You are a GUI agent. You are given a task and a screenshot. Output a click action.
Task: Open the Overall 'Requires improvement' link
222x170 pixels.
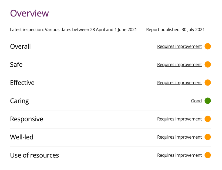pos(179,46)
